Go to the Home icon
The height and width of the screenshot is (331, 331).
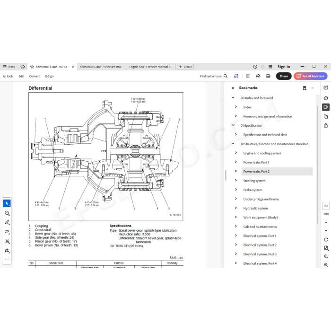(23, 67)
